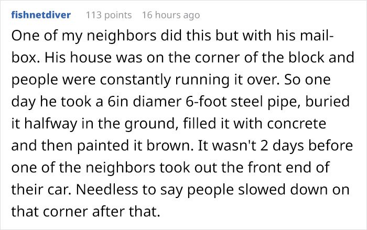
Task: Click the word halfway
Action: click(50, 124)
